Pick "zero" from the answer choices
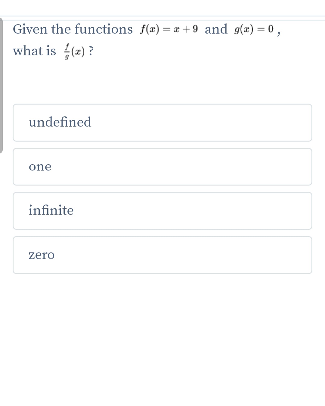Image resolution: width=325 pixels, height=406 pixels. click(162, 255)
